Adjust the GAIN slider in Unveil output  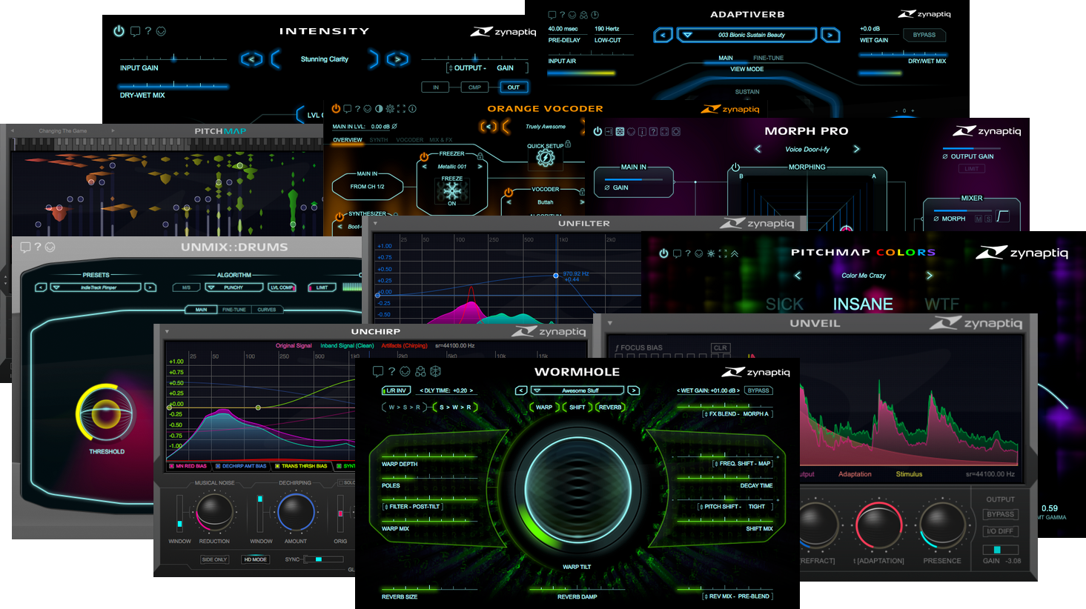(1000, 550)
